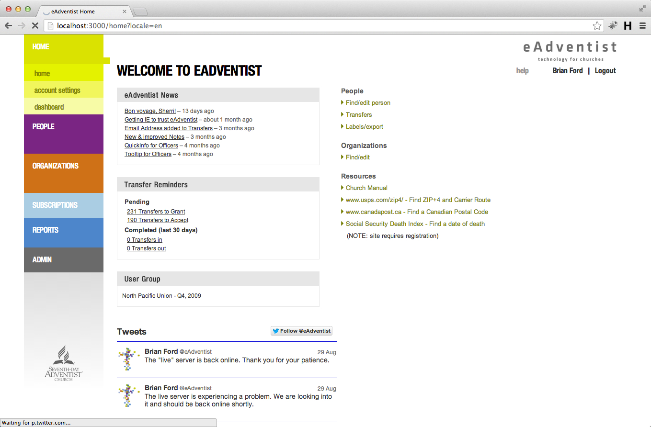Open the "Tooltip for Officers" news item
This screenshot has height=427, width=651.
coord(148,154)
